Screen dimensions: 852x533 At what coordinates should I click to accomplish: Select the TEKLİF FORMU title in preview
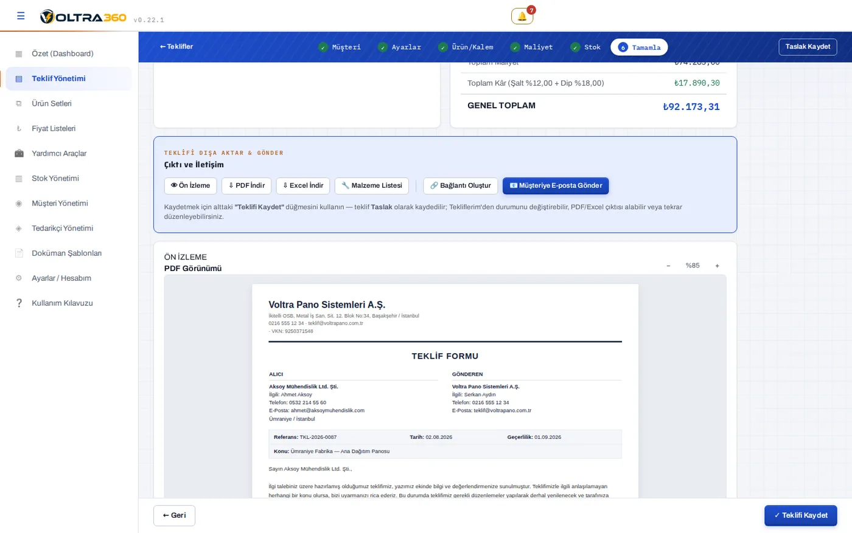click(x=445, y=356)
